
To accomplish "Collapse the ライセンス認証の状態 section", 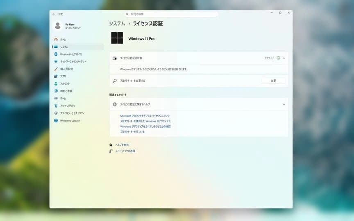I will [284, 58].
